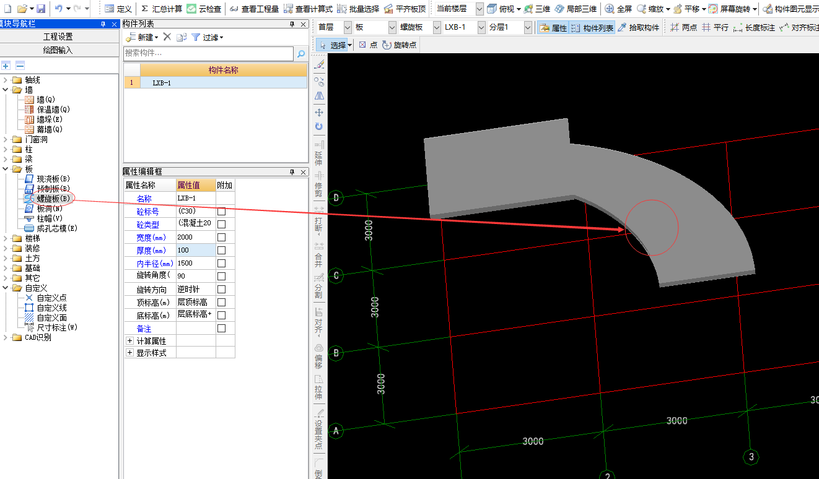Open the 绘图输入 tab
The width and height of the screenshot is (819, 479).
(58, 50)
